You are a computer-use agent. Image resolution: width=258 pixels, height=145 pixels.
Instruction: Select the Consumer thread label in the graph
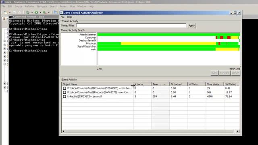90,37
